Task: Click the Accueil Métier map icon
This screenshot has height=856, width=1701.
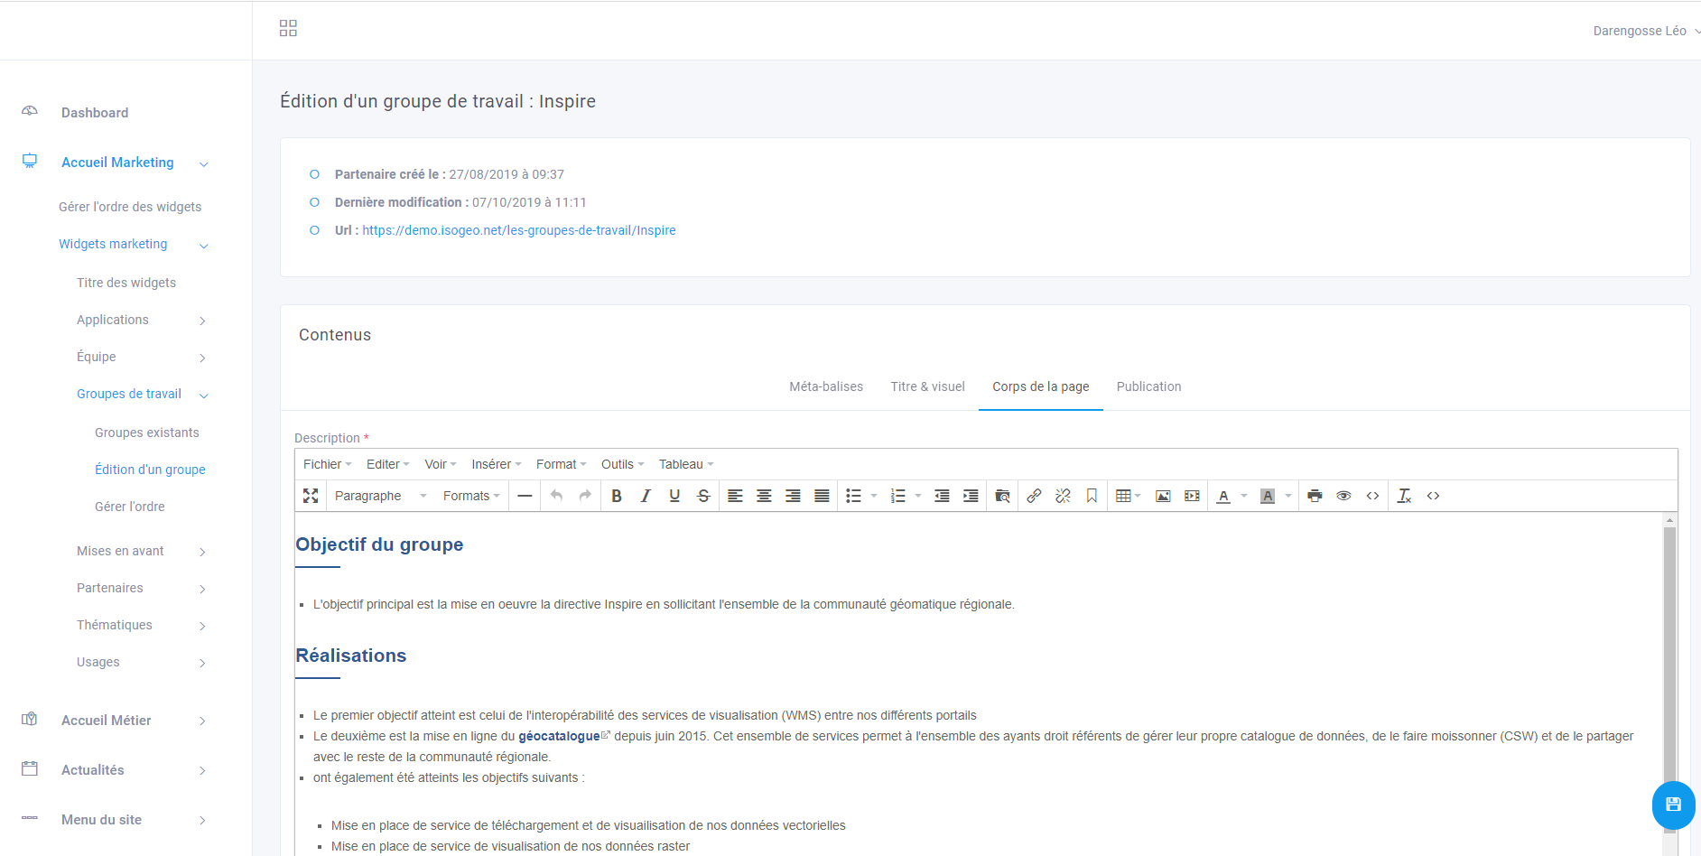Action: click(x=30, y=719)
